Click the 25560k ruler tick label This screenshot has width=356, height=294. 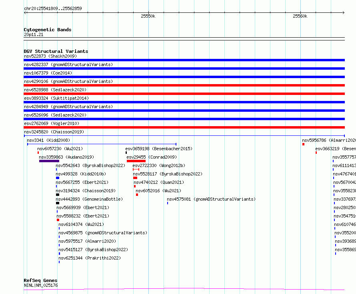point(300,16)
